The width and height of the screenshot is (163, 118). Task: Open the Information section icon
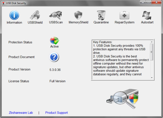(x=14, y=15)
